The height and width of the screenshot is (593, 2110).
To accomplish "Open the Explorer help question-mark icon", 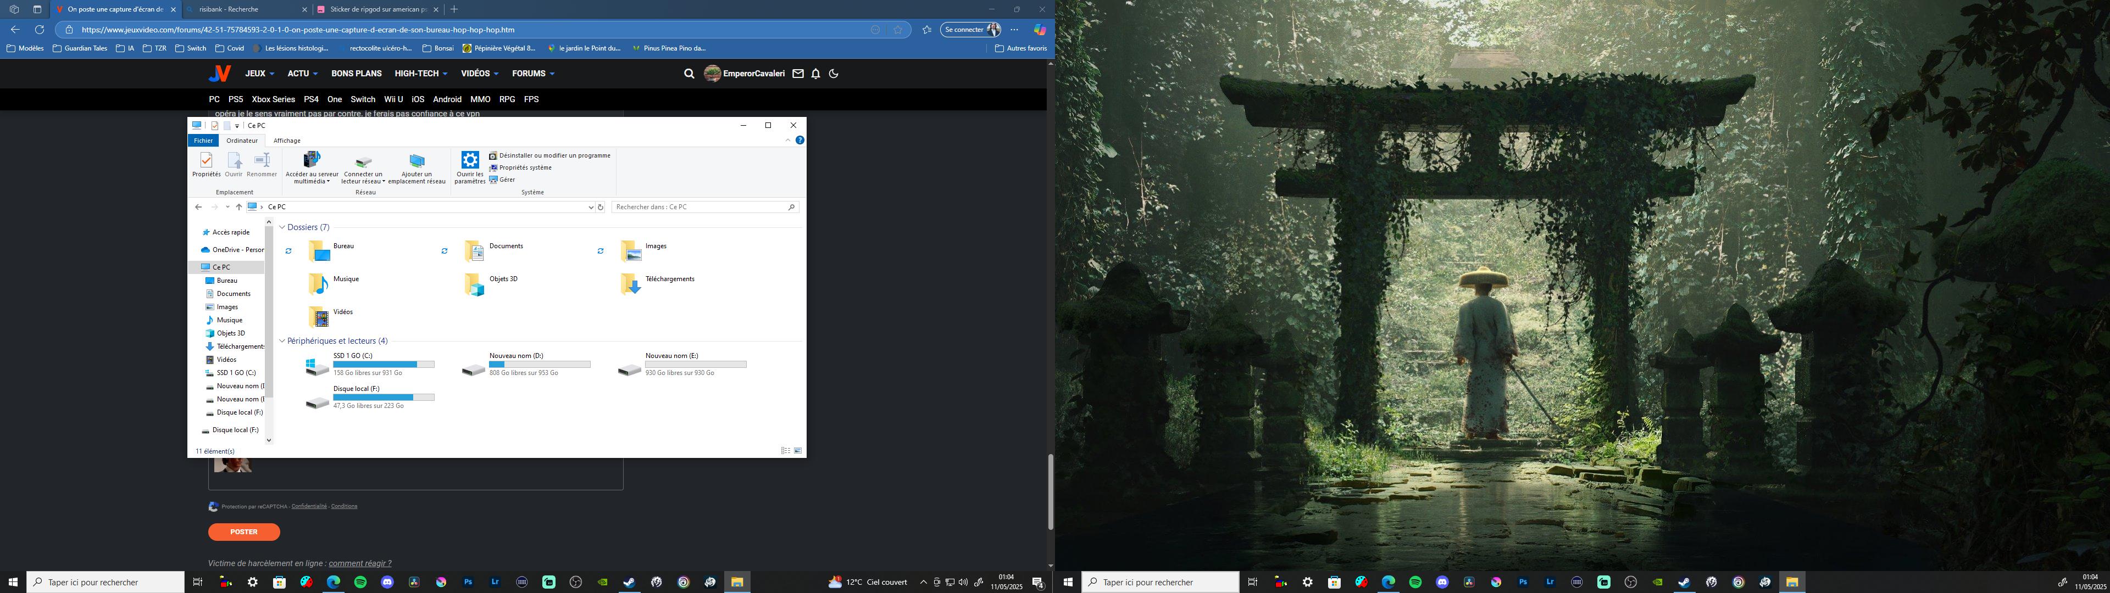I will pyautogui.click(x=800, y=140).
